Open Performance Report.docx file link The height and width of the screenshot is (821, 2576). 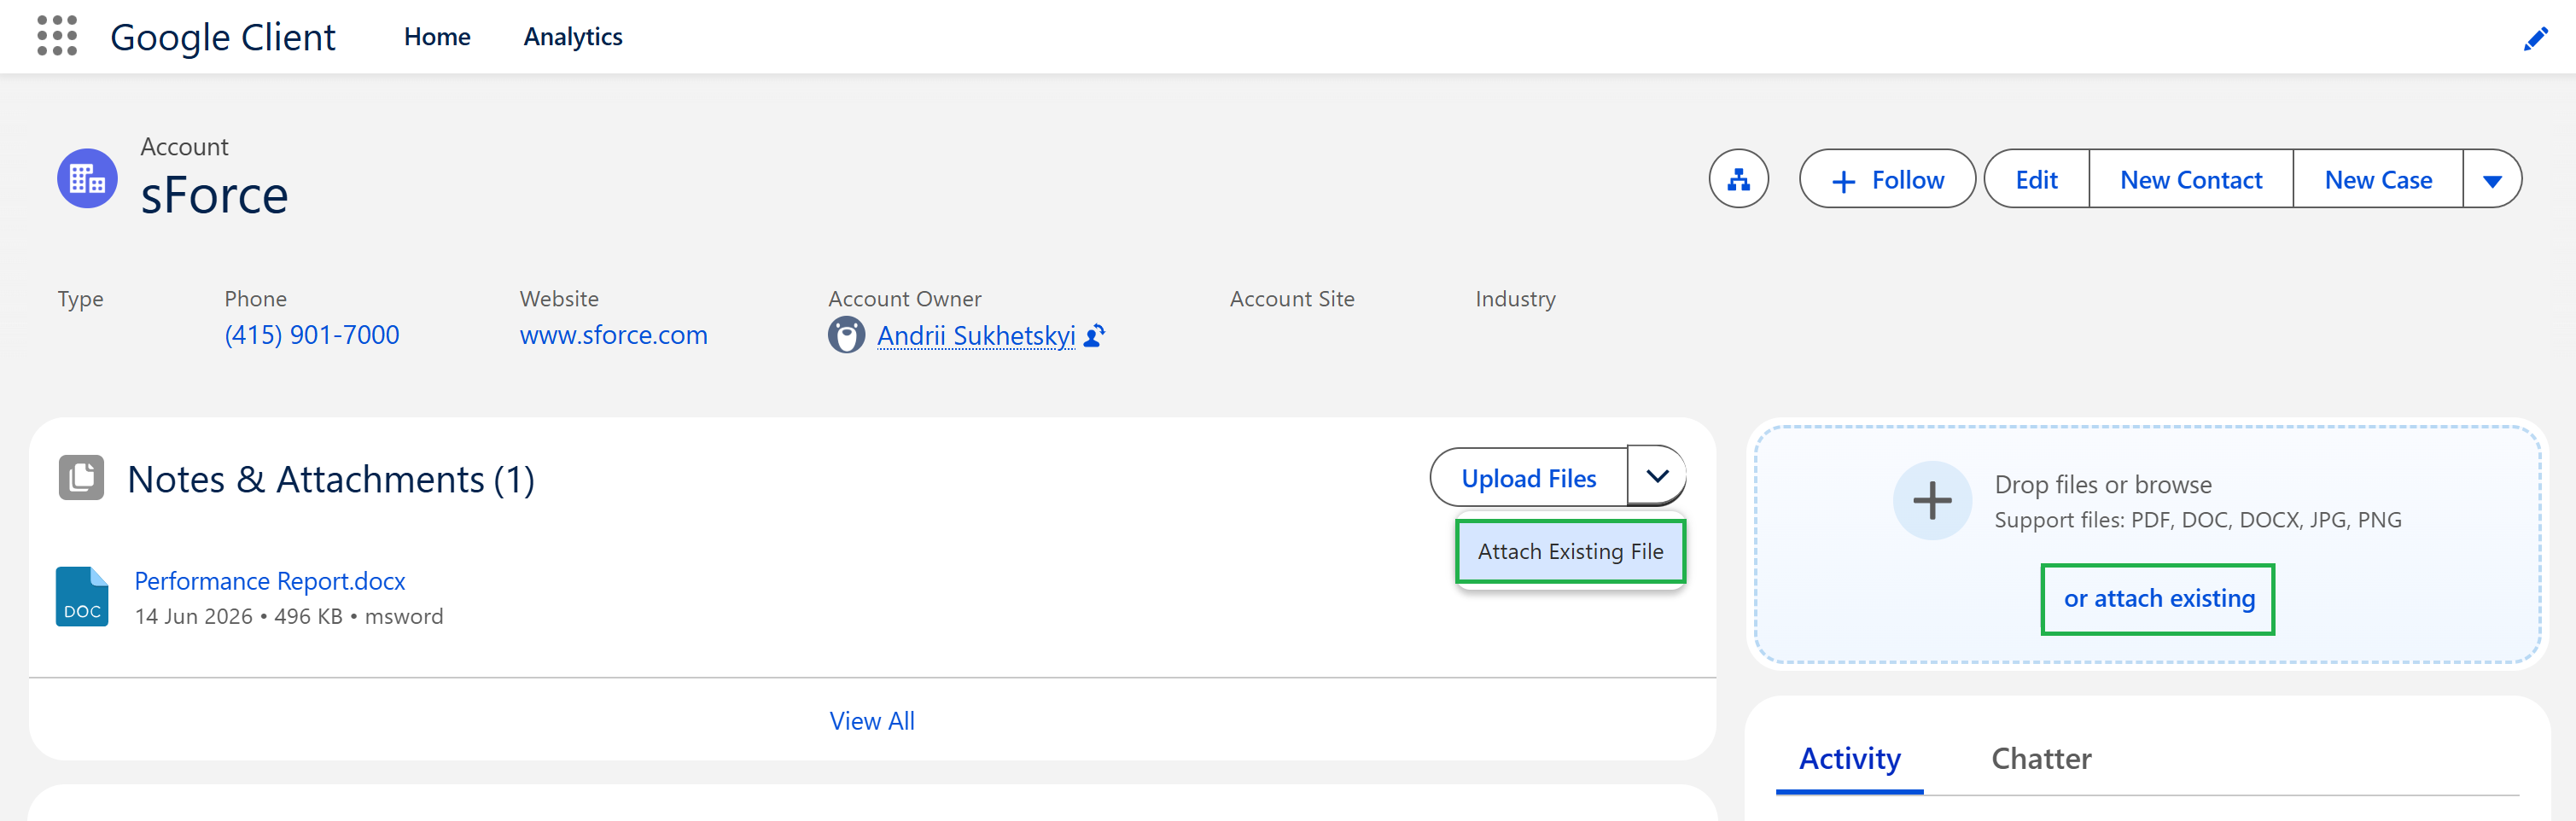tap(270, 581)
